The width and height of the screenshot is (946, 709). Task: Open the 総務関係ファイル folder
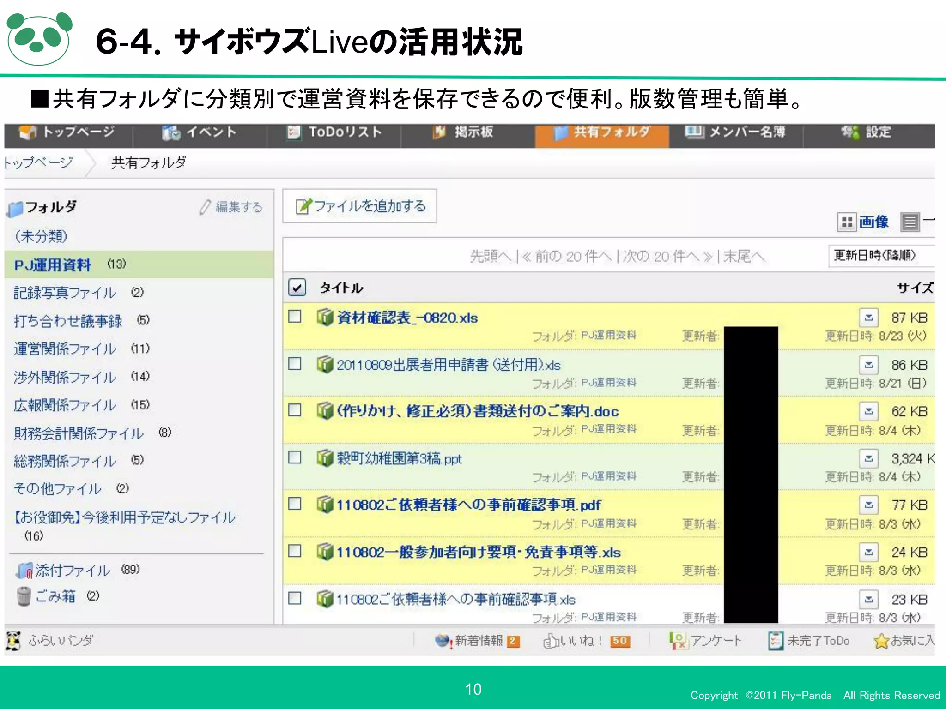[x=65, y=461]
